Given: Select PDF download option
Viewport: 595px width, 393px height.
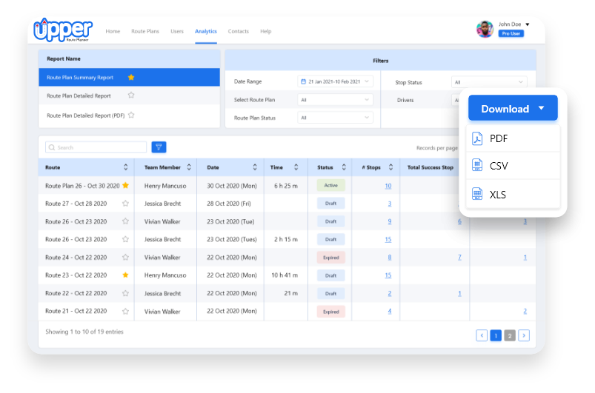Looking at the screenshot, I should click(513, 138).
